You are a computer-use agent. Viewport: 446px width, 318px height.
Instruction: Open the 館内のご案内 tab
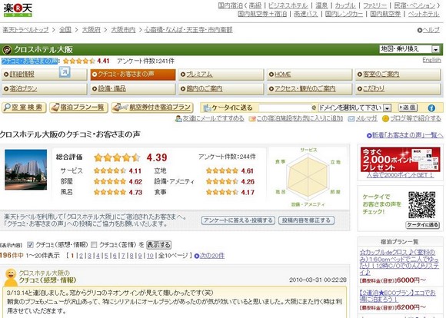click(x=221, y=89)
